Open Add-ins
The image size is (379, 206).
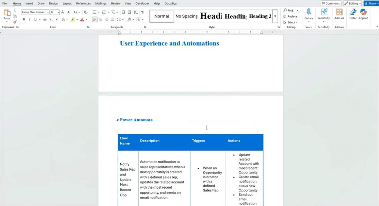pos(339,14)
